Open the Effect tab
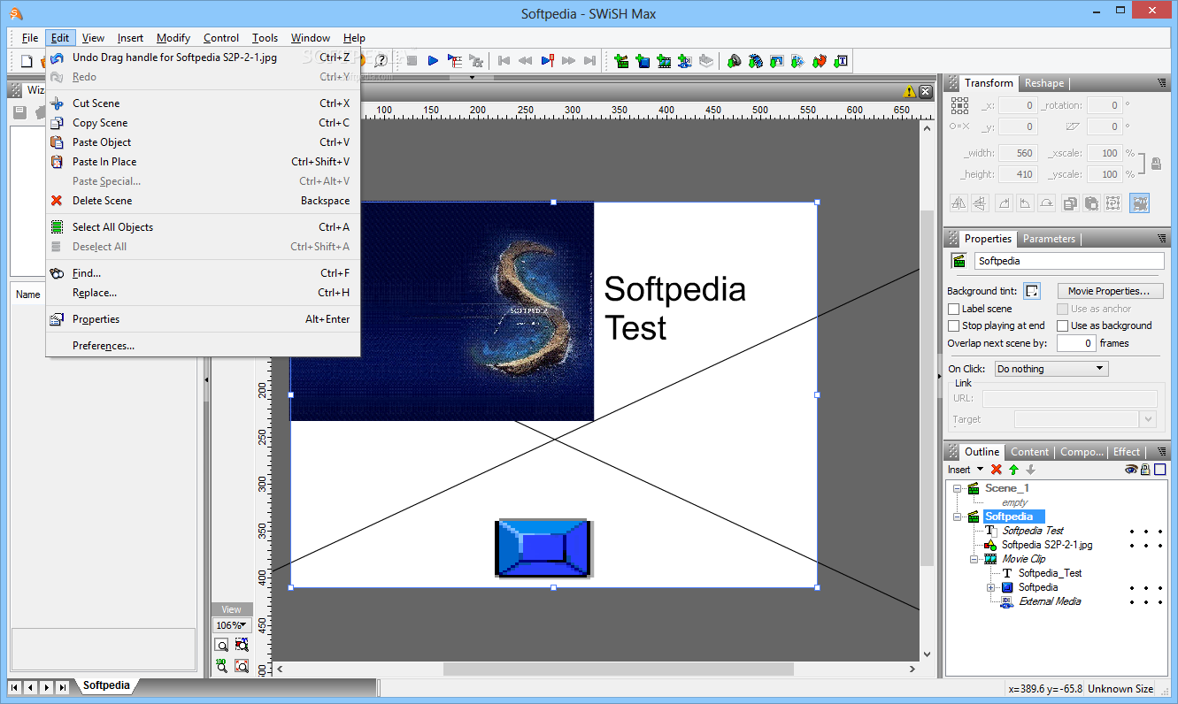This screenshot has height=704, width=1178. pyautogui.click(x=1127, y=452)
